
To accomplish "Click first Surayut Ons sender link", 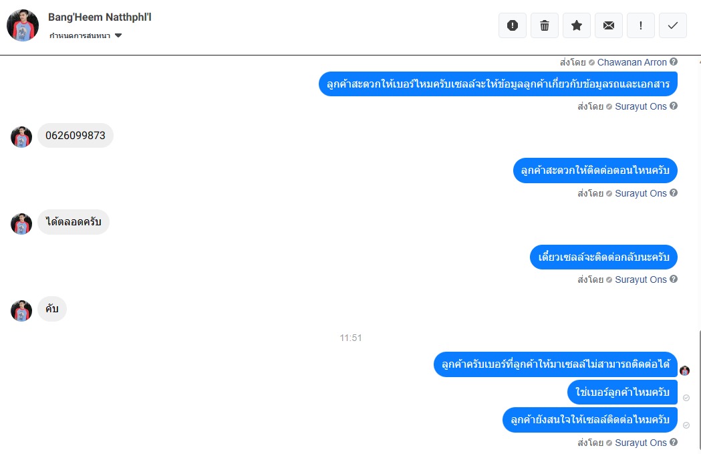I will click(x=641, y=106).
